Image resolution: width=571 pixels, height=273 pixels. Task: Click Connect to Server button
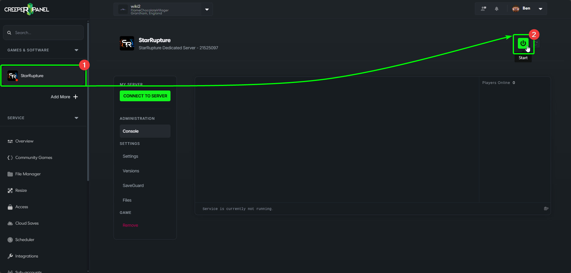pyautogui.click(x=145, y=96)
